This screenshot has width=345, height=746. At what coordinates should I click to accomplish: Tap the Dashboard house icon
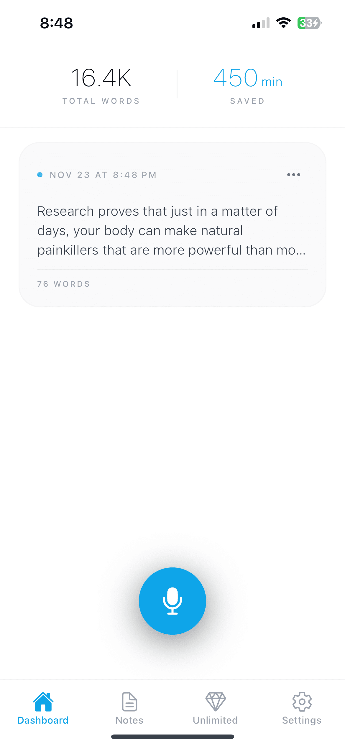(x=43, y=702)
